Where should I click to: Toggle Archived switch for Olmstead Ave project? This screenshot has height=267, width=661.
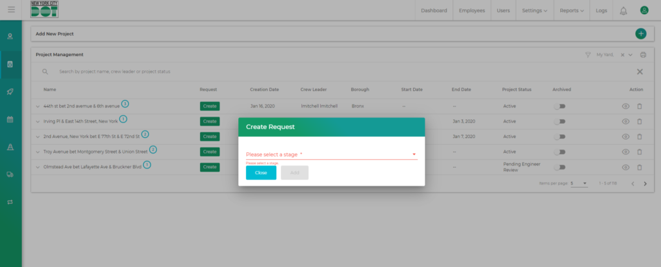[x=559, y=167]
